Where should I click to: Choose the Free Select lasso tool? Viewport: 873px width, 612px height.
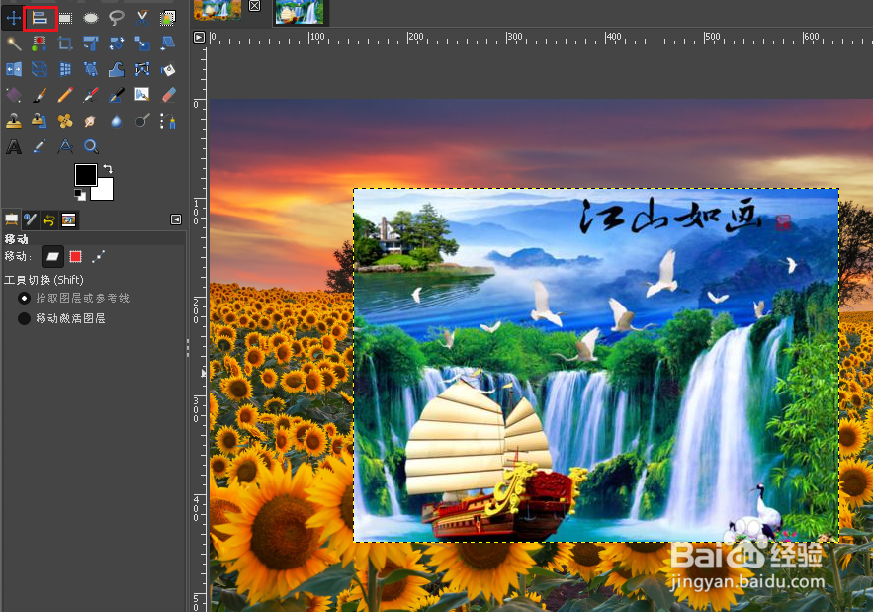pyautogui.click(x=118, y=17)
